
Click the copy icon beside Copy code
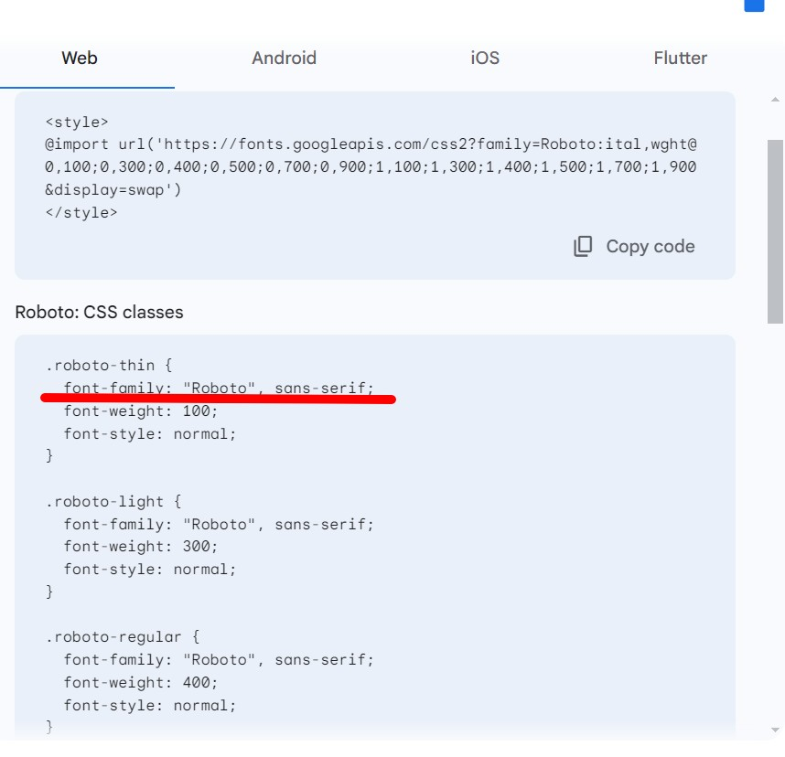pyautogui.click(x=583, y=246)
